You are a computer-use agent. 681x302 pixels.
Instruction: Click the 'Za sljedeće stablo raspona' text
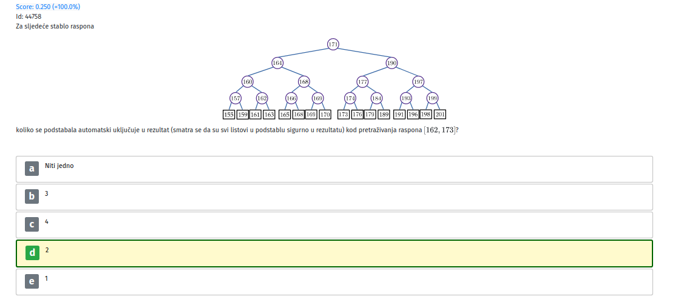click(55, 26)
